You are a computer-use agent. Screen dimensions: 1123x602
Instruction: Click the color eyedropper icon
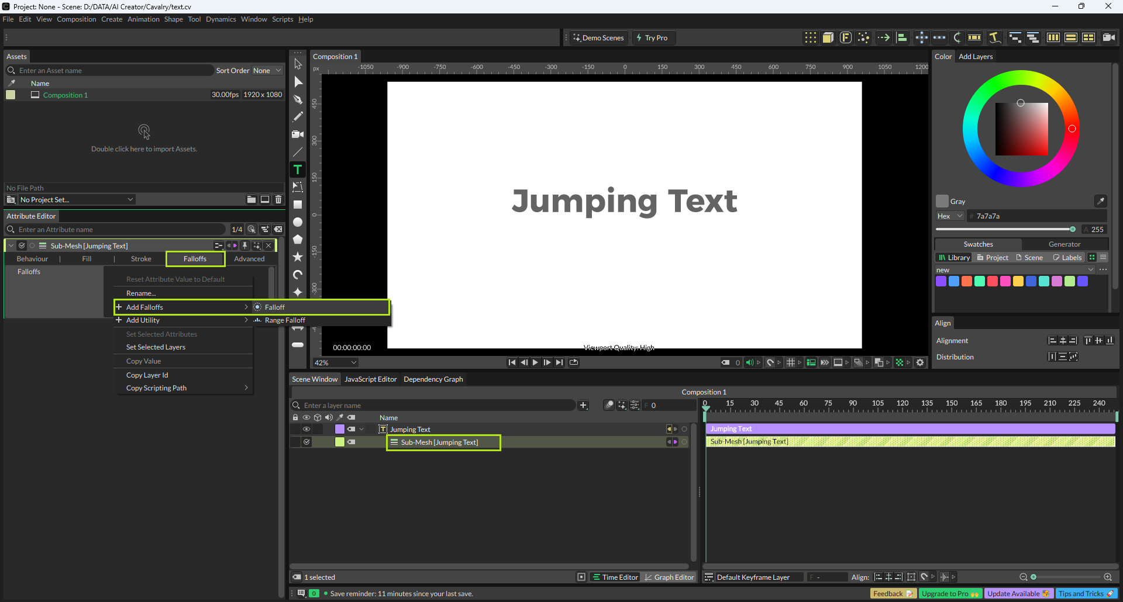coord(1100,201)
